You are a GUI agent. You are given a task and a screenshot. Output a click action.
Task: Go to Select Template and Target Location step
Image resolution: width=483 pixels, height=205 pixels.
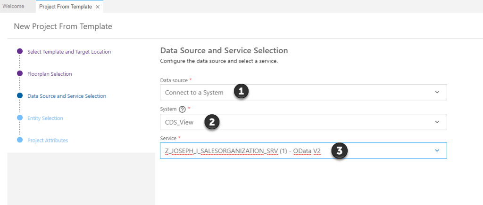(69, 52)
